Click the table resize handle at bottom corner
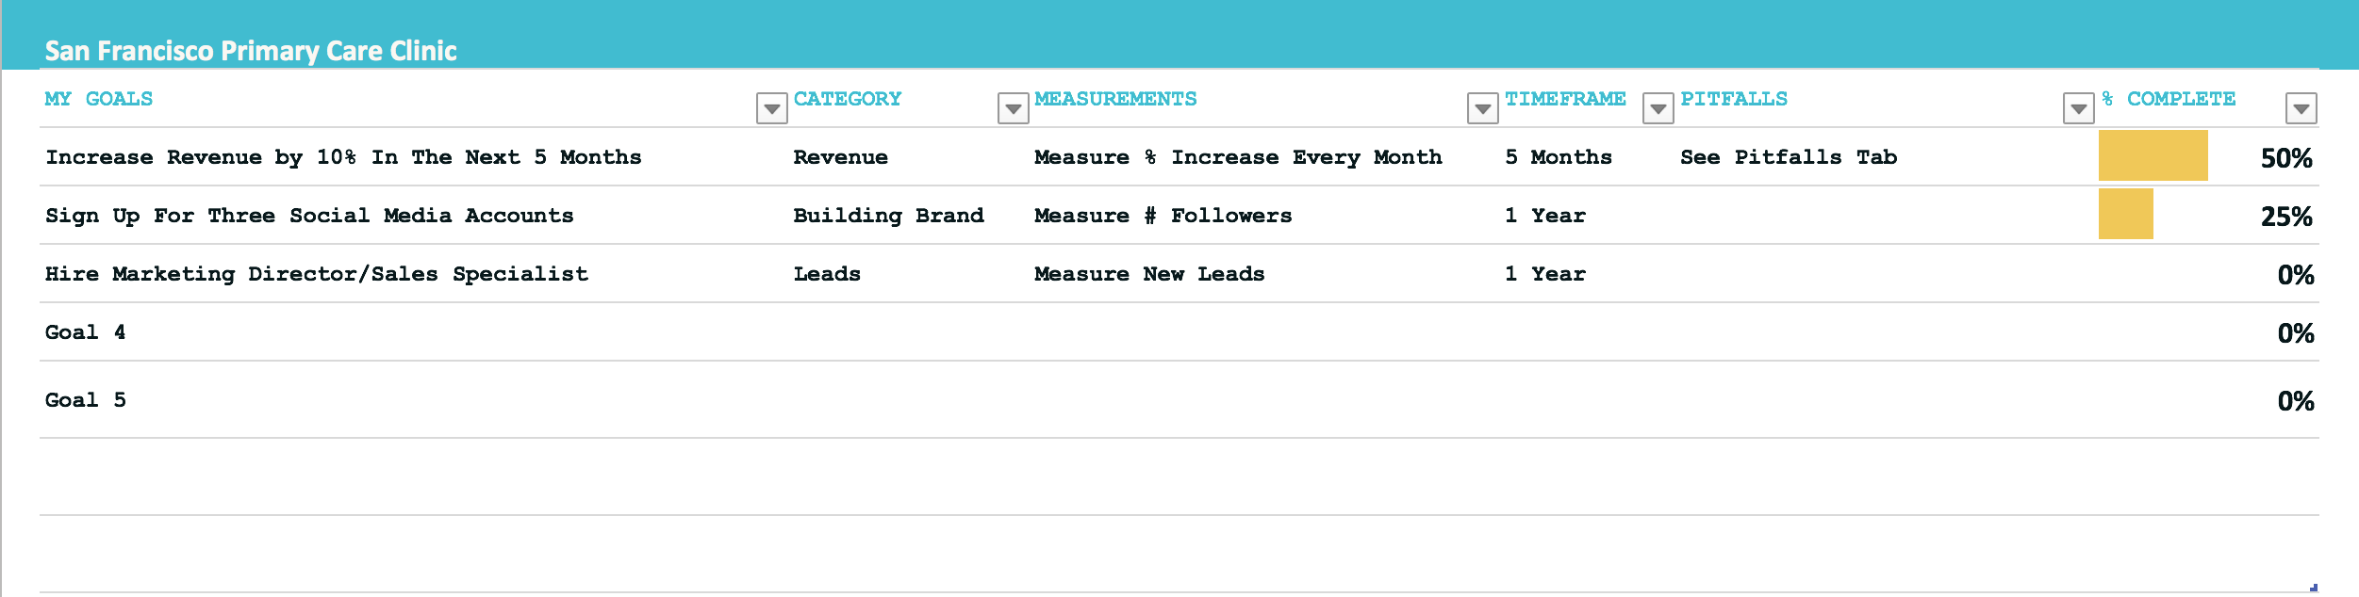 [2314, 588]
